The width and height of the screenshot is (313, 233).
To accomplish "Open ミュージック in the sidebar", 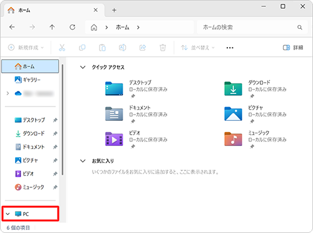I will click(x=29, y=187).
